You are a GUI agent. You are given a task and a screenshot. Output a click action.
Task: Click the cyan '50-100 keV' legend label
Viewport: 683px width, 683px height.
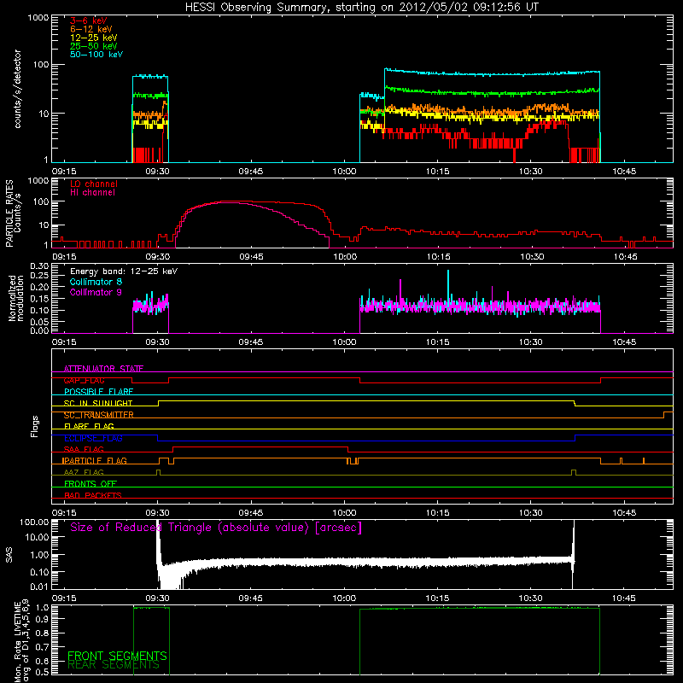(x=96, y=55)
